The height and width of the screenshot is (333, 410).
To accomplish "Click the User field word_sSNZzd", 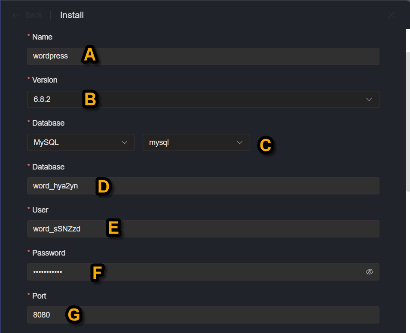I will (x=203, y=229).
